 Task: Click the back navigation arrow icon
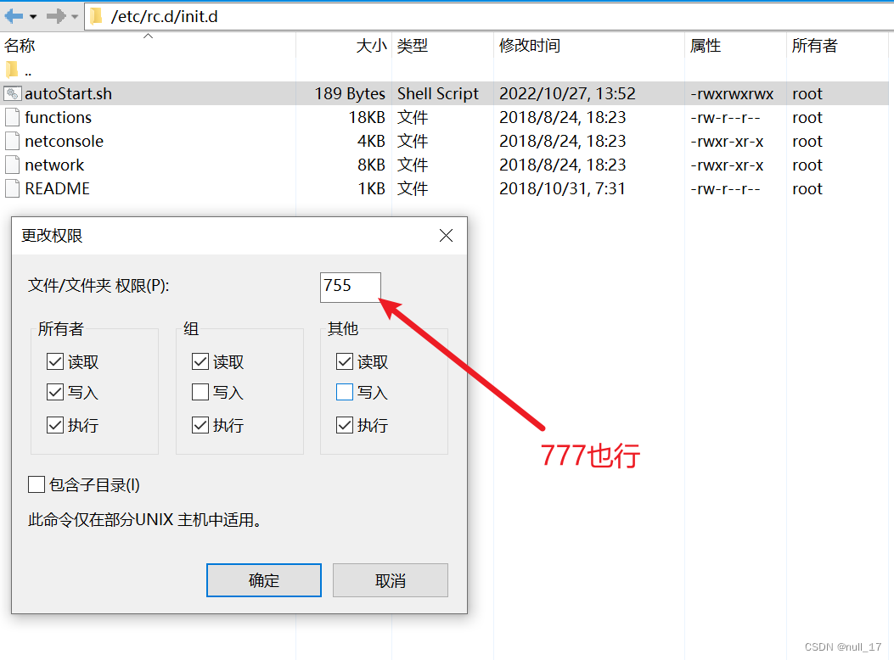14,16
